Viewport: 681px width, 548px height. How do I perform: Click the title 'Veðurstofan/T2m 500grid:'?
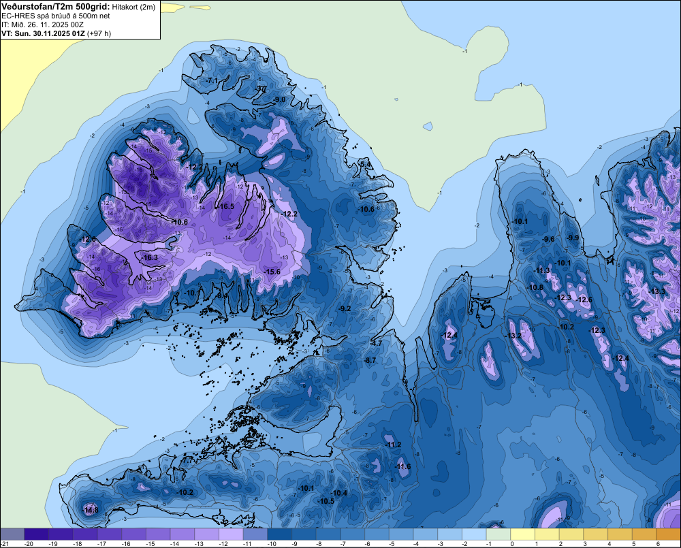56,7
